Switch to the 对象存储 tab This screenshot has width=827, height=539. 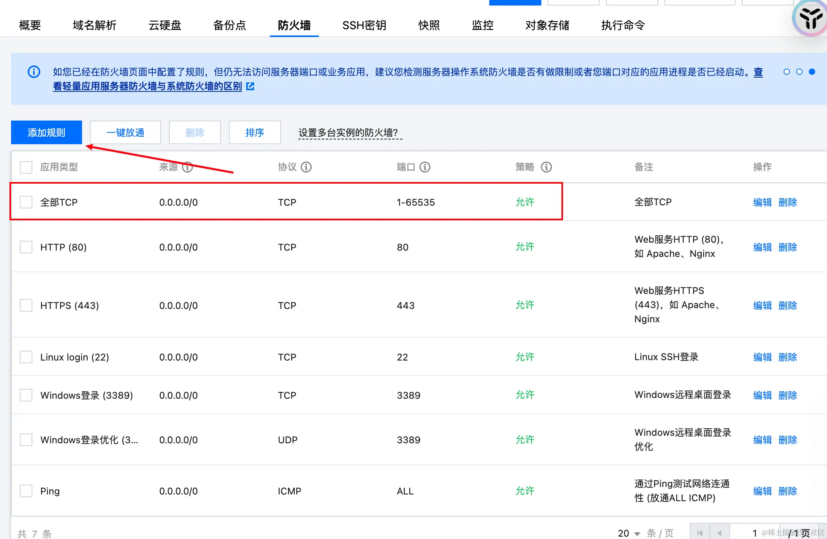tap(548, 25)
